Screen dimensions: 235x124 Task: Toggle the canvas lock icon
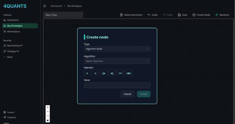48,120
